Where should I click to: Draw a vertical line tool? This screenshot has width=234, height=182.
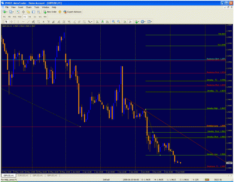point(18,22)
